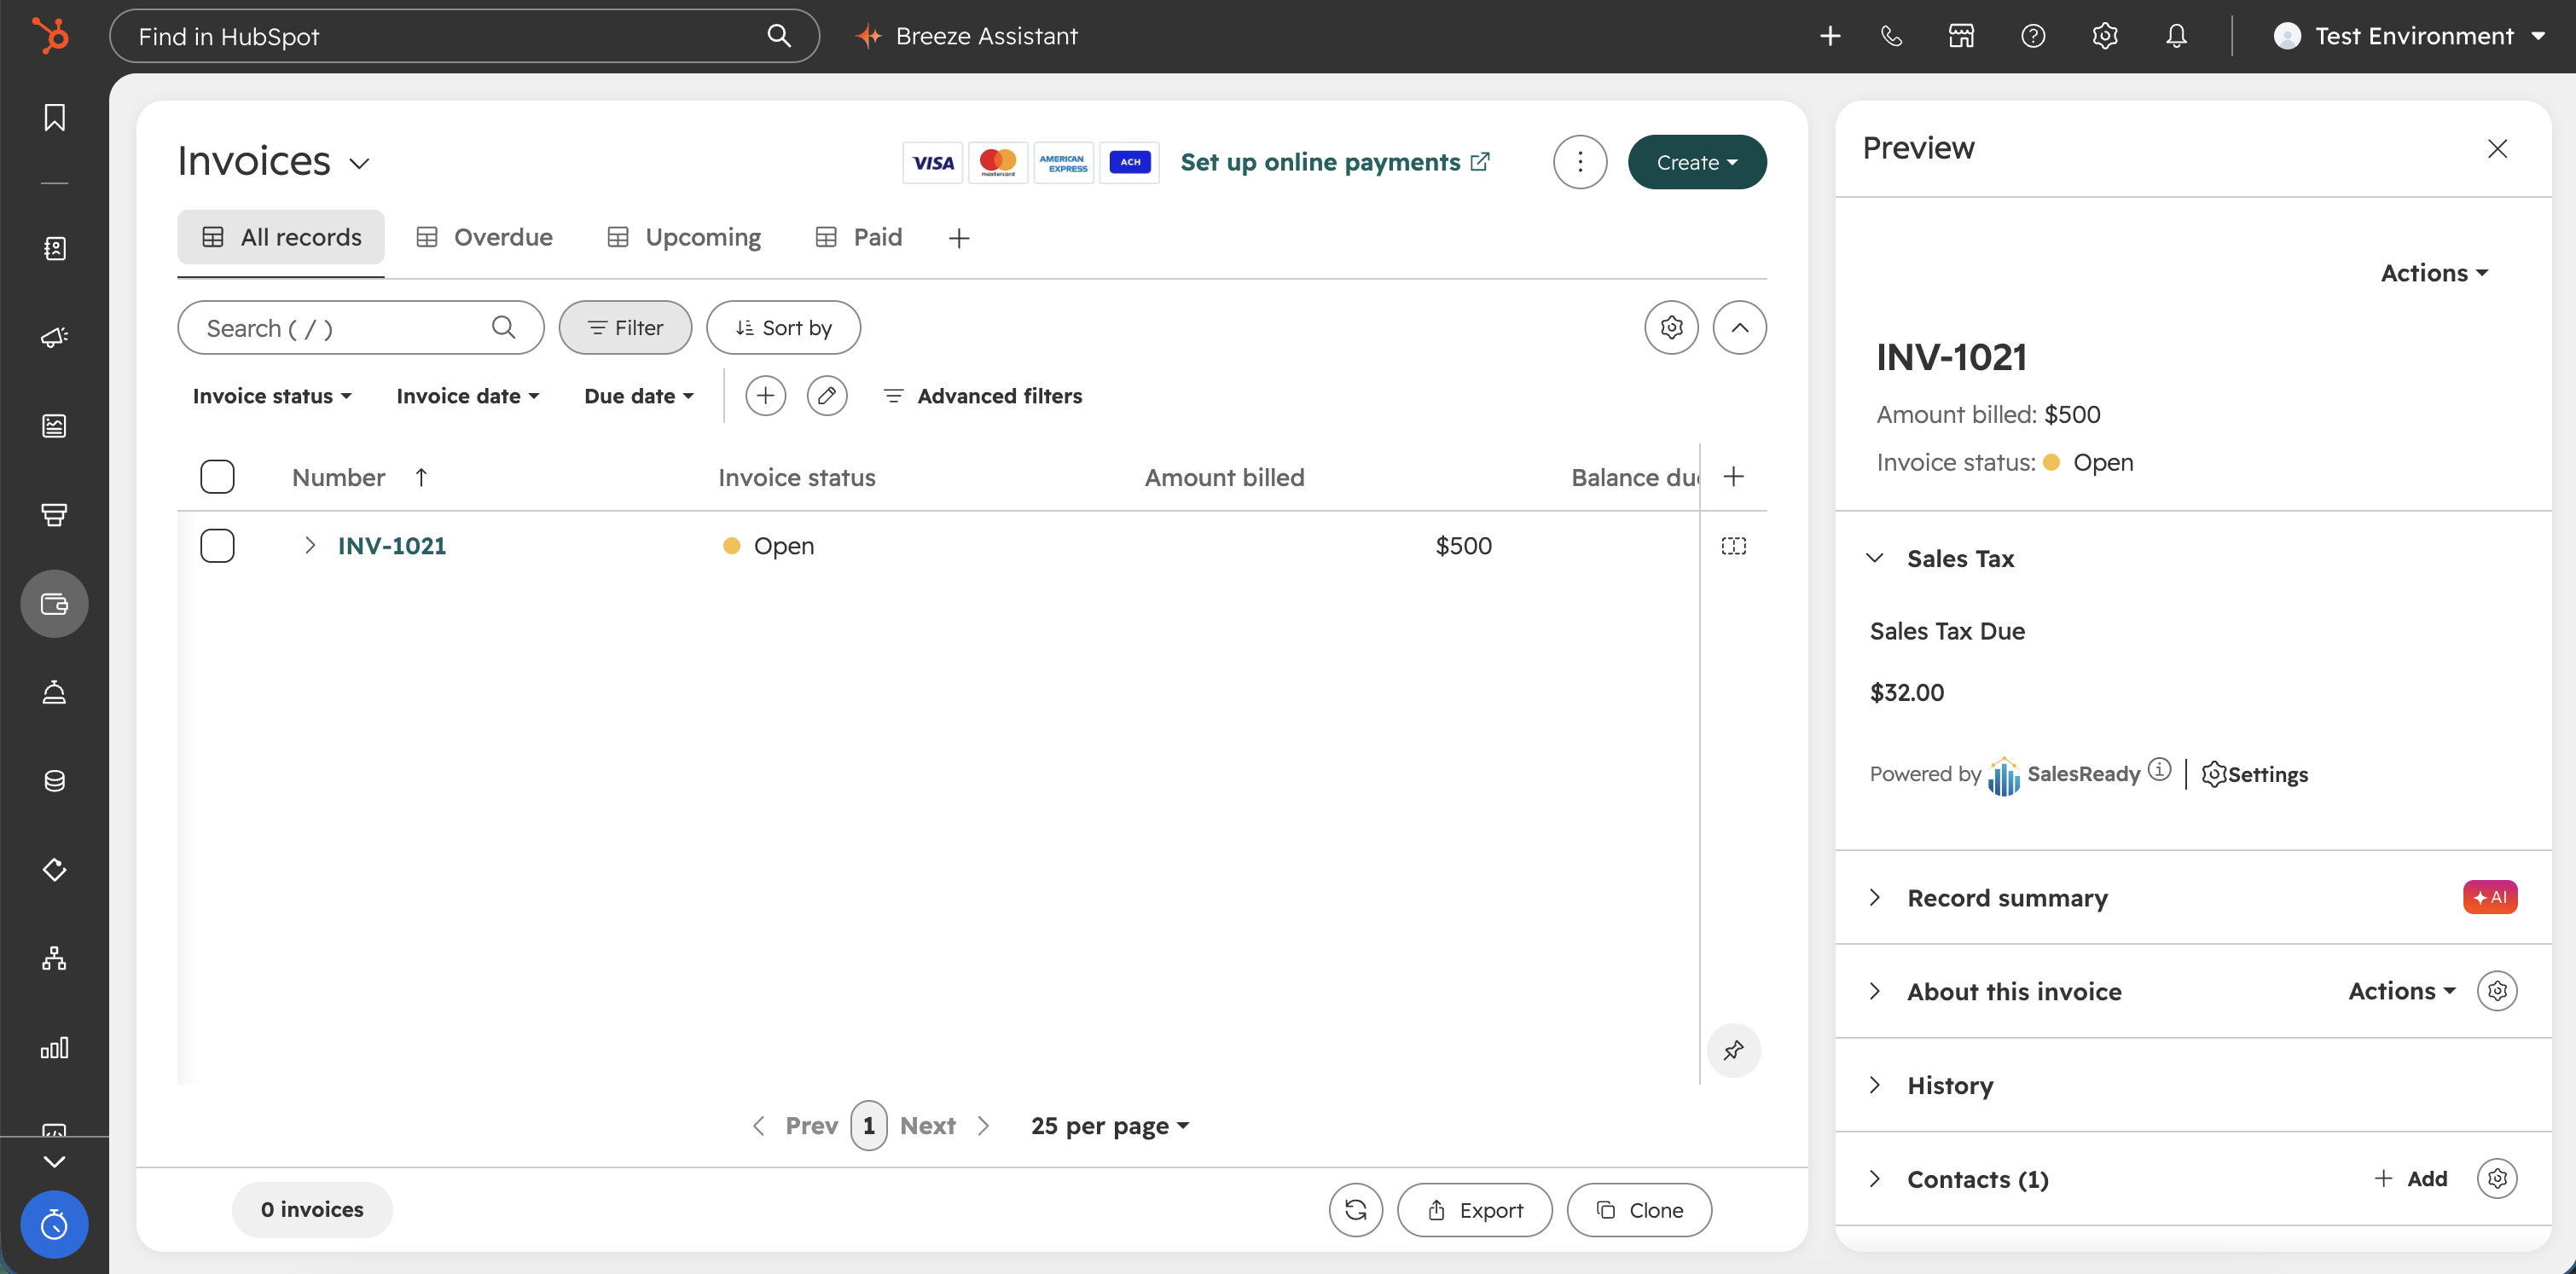Open the 25 per page dropdown
Screen dimensions: 2576x1274
pyautogui.click(x=1110, y=1126)
